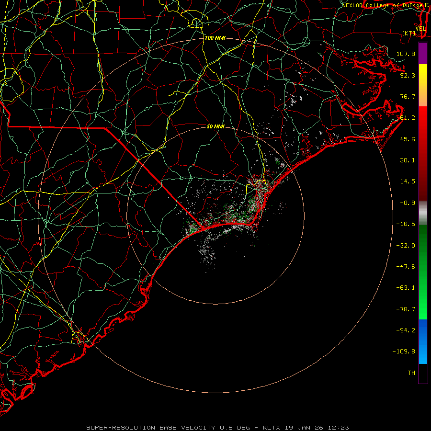Click the 100 NMI range ring label

[215, 38]
